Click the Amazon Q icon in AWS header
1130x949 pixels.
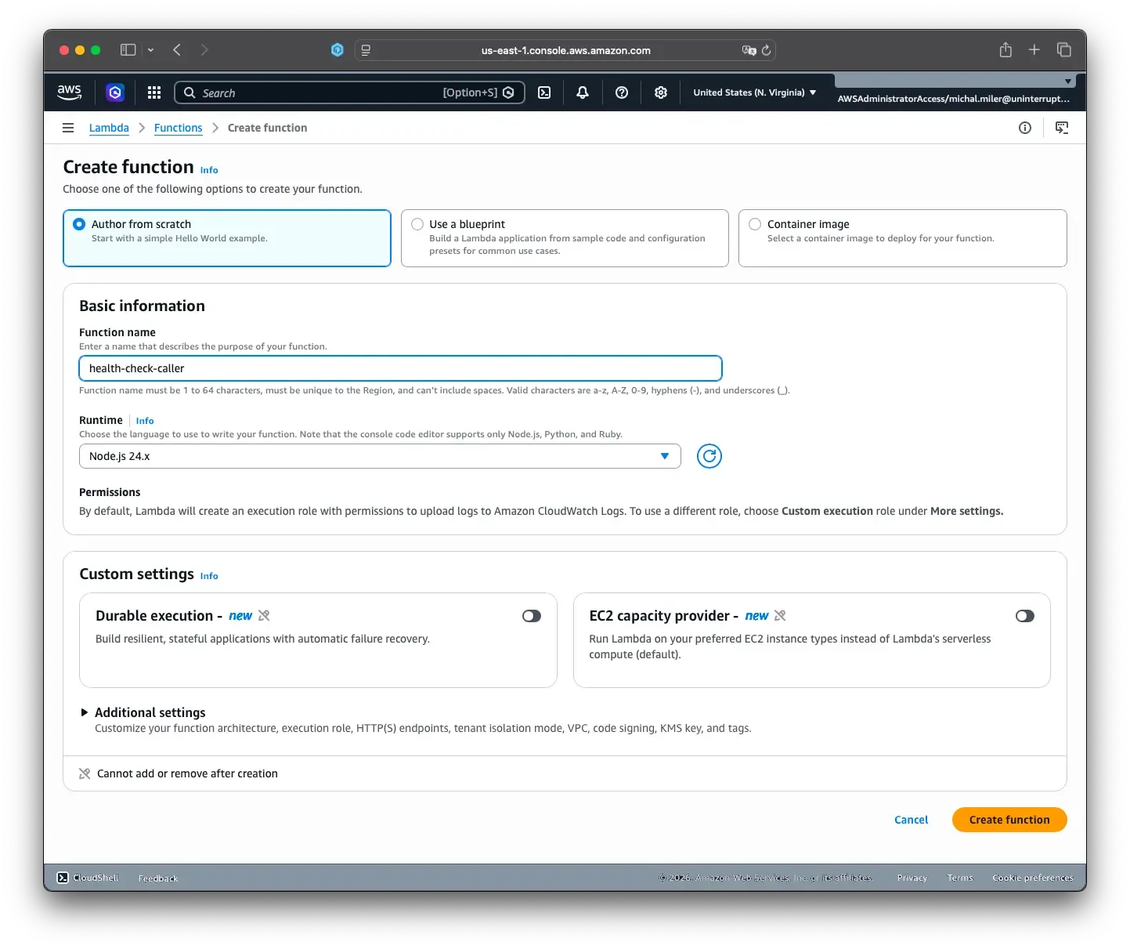pyautogui.click(x=115, y=92)
